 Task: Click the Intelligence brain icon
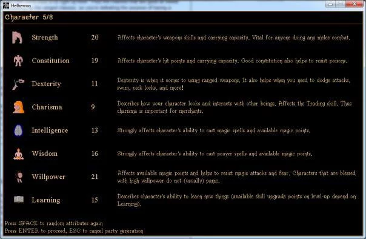pos(18,130)
